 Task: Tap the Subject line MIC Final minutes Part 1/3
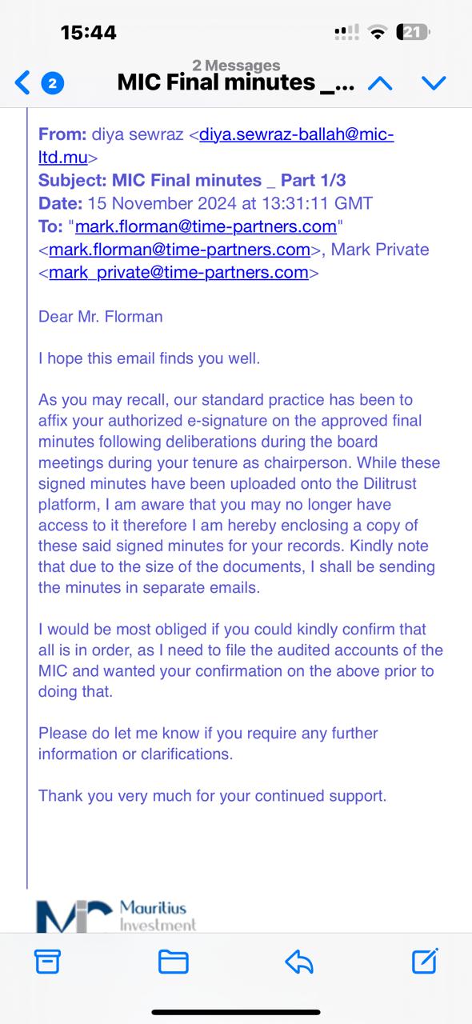[x=192, y=180]
